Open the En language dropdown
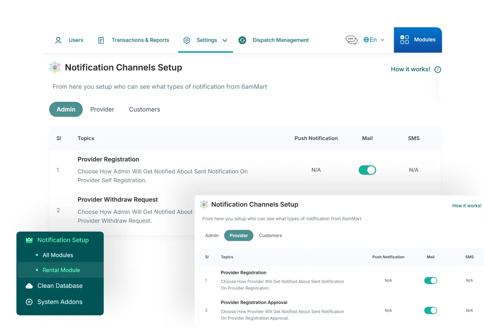Image resolution: width=484 pixels, height=327 pixels. coord(374,40)
